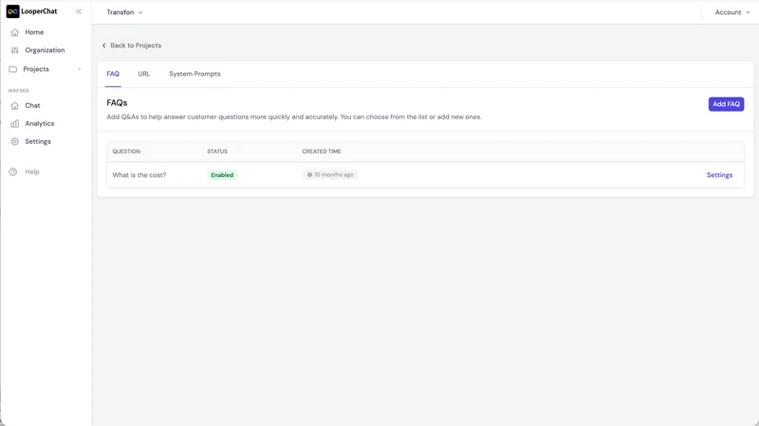Open Help in the sidebar
Screen dimensions: 759x426
click(32, 172)
